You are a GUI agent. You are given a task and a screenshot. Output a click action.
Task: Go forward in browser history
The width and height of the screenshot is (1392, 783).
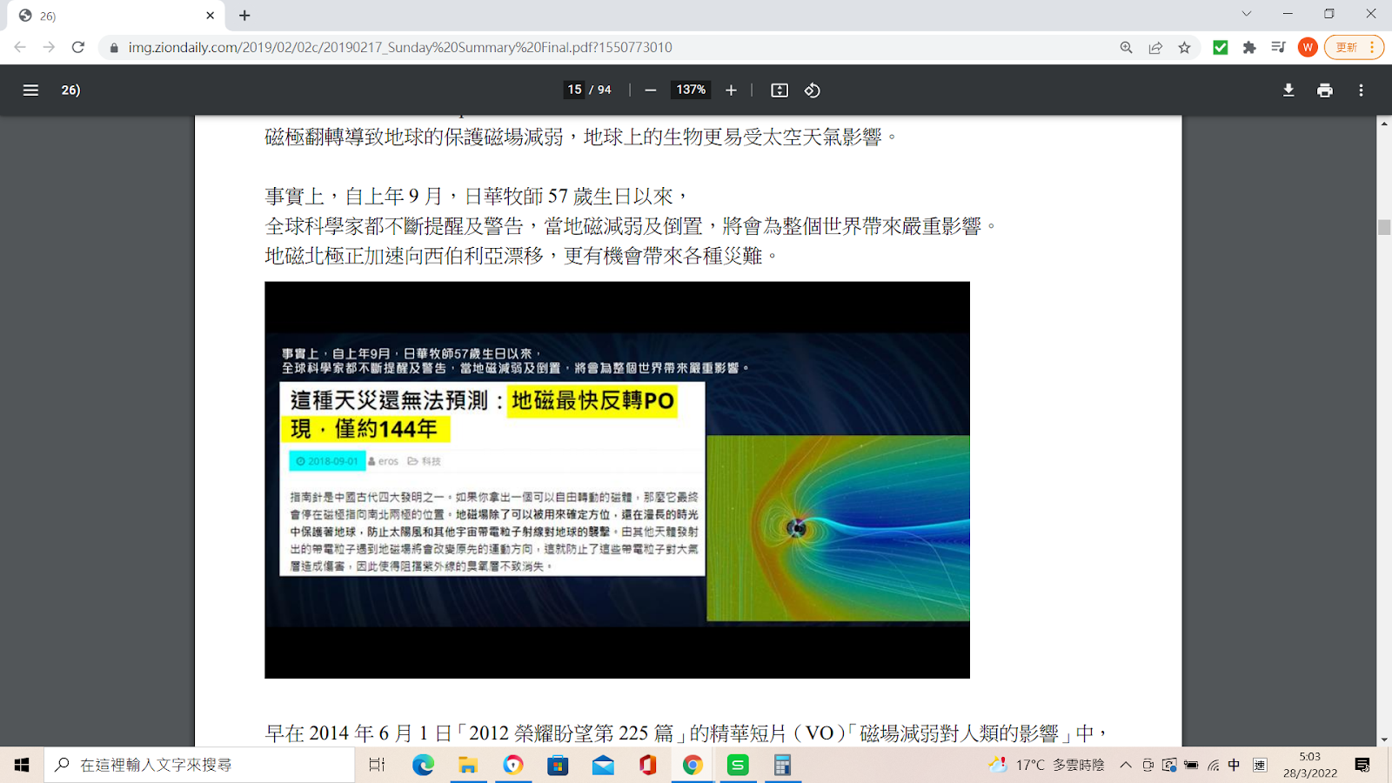tap(49, 47)
